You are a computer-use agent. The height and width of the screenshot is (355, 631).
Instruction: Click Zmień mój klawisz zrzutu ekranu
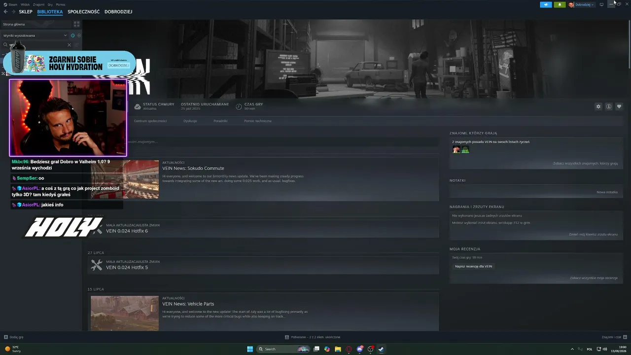tap(593, 234)
